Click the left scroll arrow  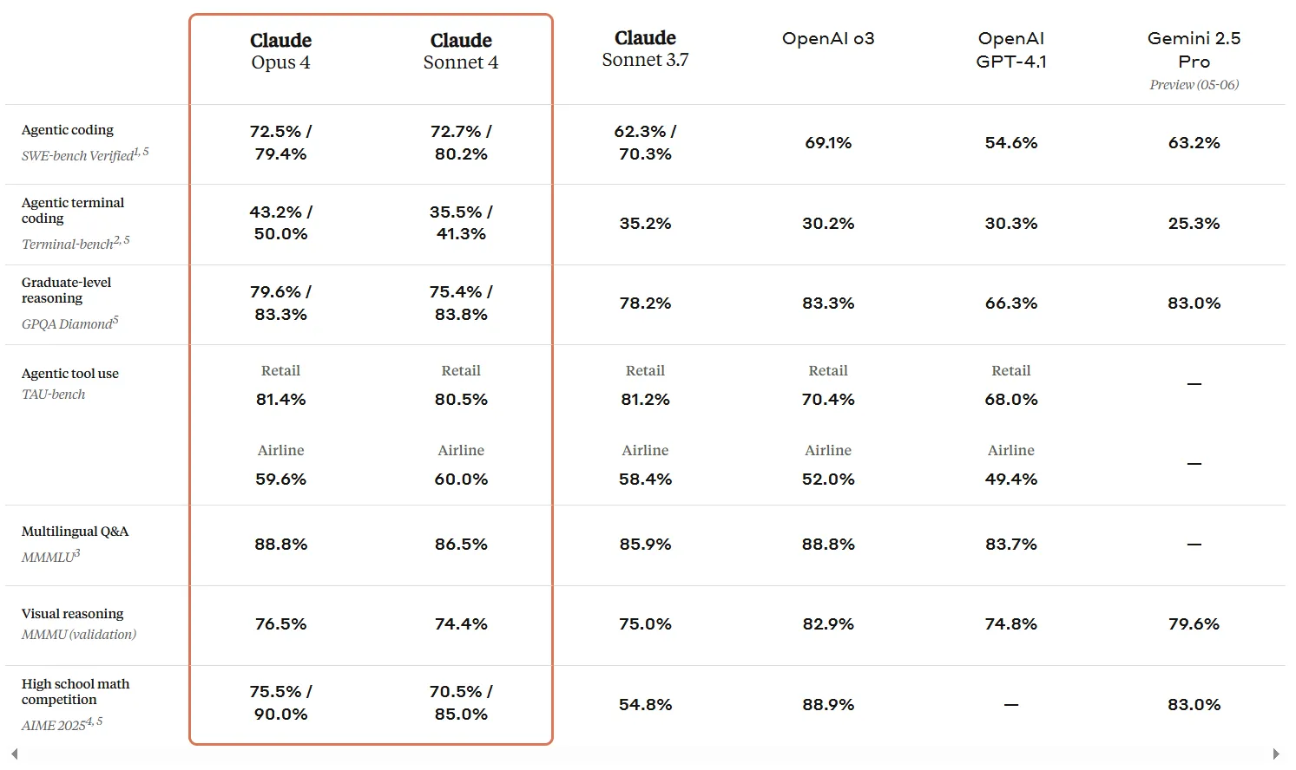14,754
